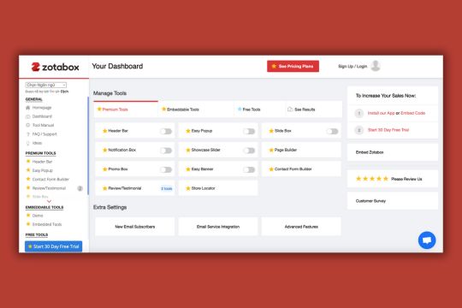Click the See Results chart icon
Screen dimensions: 462x308
(x=290, y=110)
